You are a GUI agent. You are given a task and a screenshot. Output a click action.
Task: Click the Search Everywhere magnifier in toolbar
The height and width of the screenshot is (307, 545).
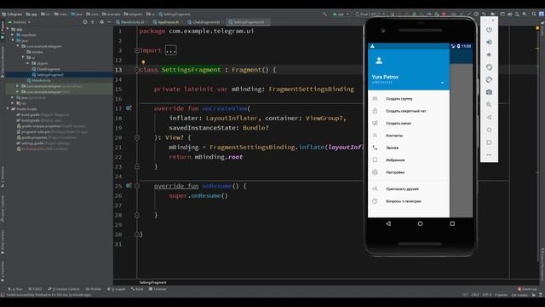534,14
